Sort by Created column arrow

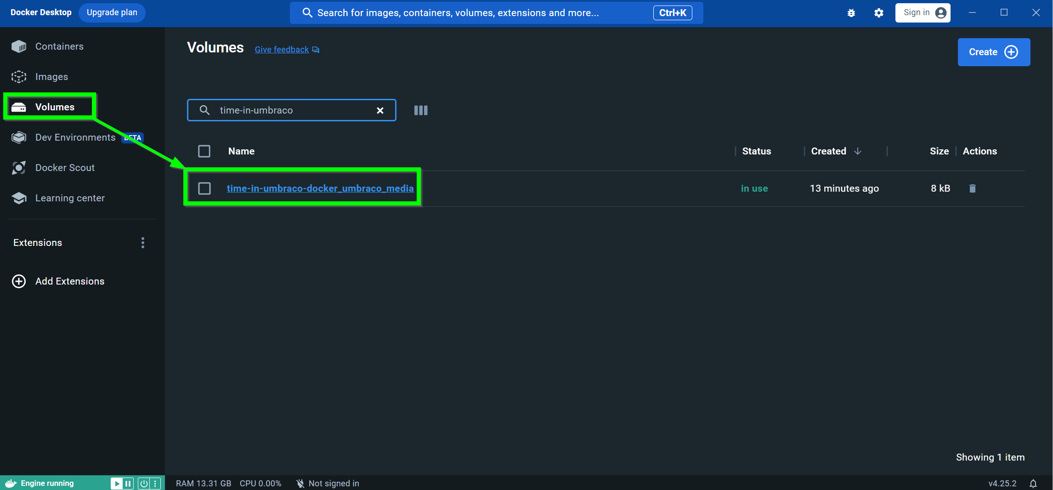point(858,151)
